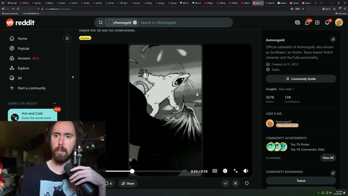Viewport: 348px width, 196px height.
Task: Open system volume tray icon
Action: pos(330,193)
